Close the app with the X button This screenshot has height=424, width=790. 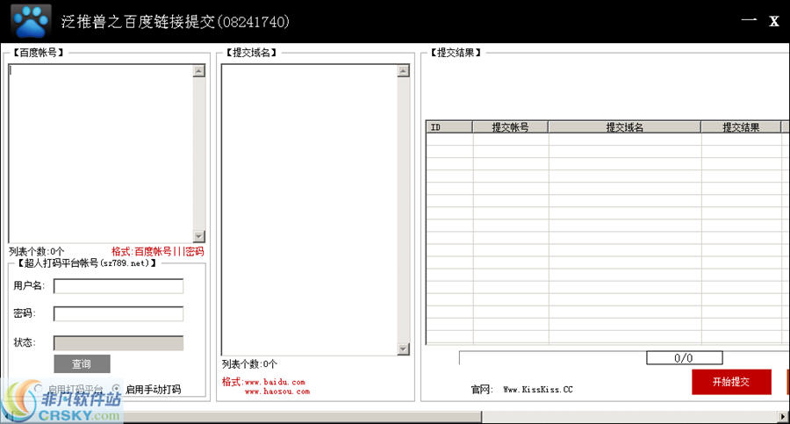(x=774, y=21)
